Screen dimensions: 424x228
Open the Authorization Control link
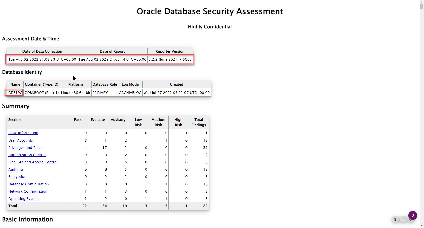[x=27, y=155]
